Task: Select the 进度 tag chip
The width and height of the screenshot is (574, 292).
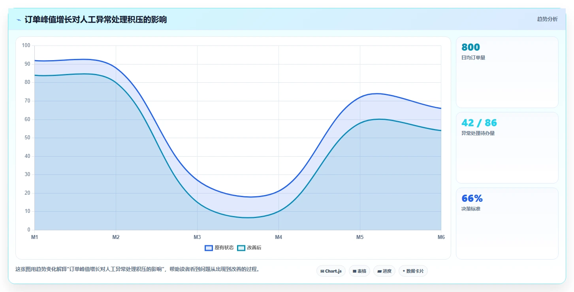Action: click(x=384, y=271)
